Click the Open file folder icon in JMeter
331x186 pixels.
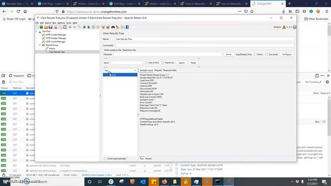point(46,27)
